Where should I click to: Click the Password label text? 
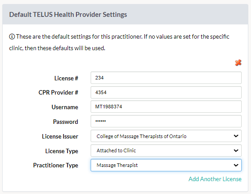tap(65, 122)
